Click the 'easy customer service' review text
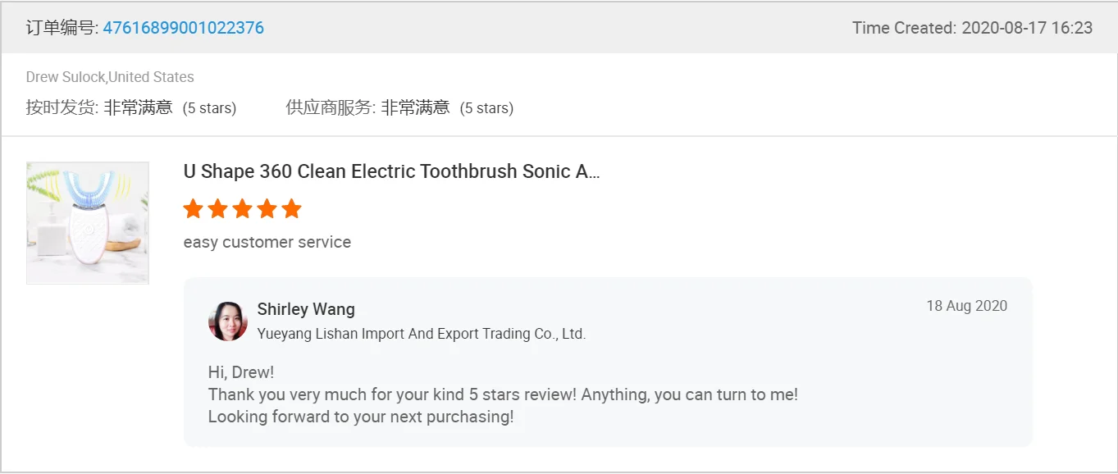 [267, 242]
